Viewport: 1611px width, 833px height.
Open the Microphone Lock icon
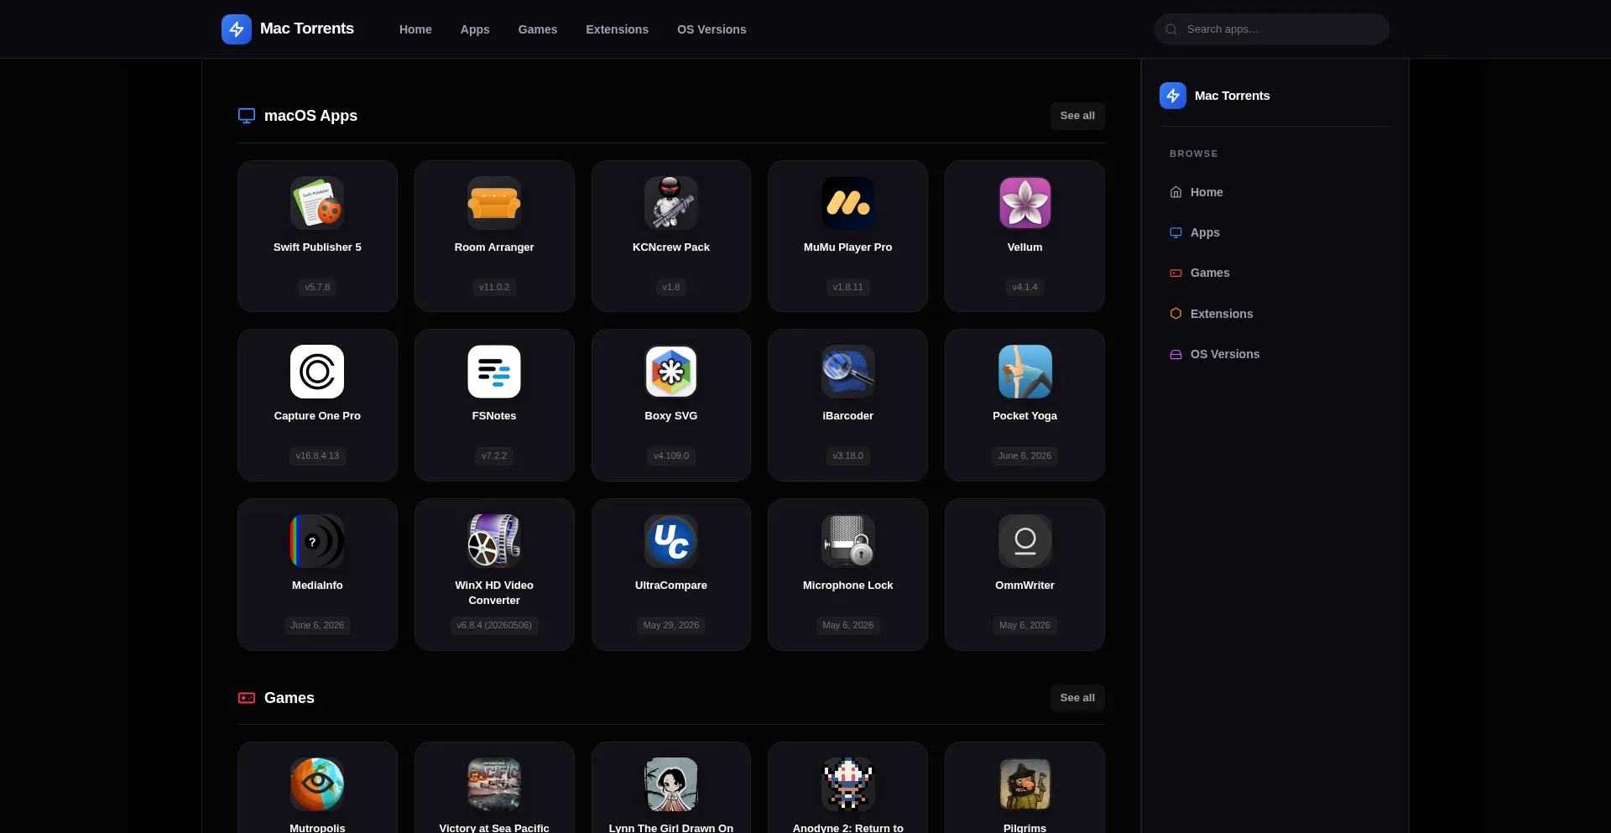coord(848,541)
